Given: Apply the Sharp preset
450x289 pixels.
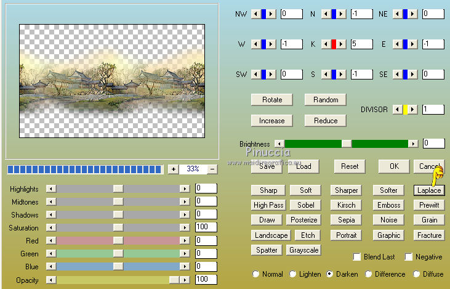Looking at the screenshot, I should coord(268,190).
